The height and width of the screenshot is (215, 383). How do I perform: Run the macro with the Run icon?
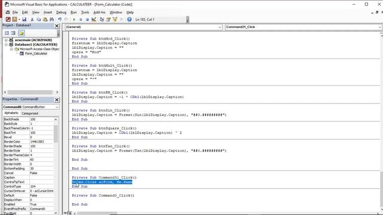point(74,20)
